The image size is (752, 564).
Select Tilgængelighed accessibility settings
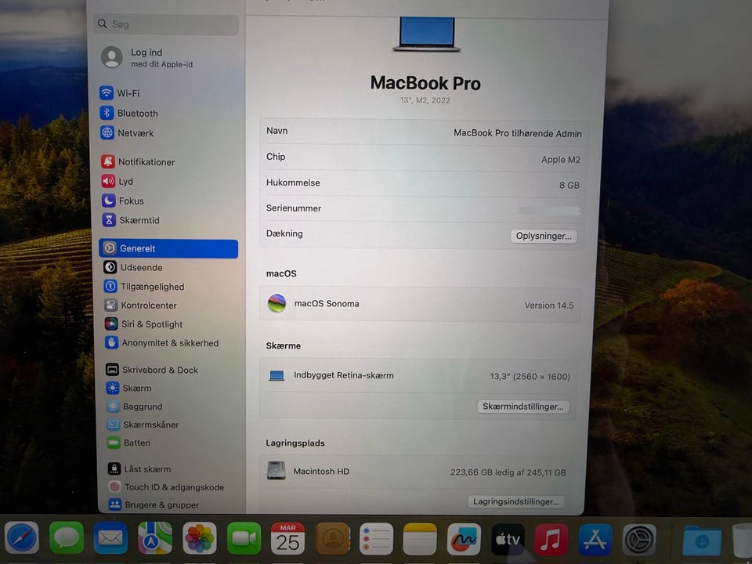(x=144, y=287)
